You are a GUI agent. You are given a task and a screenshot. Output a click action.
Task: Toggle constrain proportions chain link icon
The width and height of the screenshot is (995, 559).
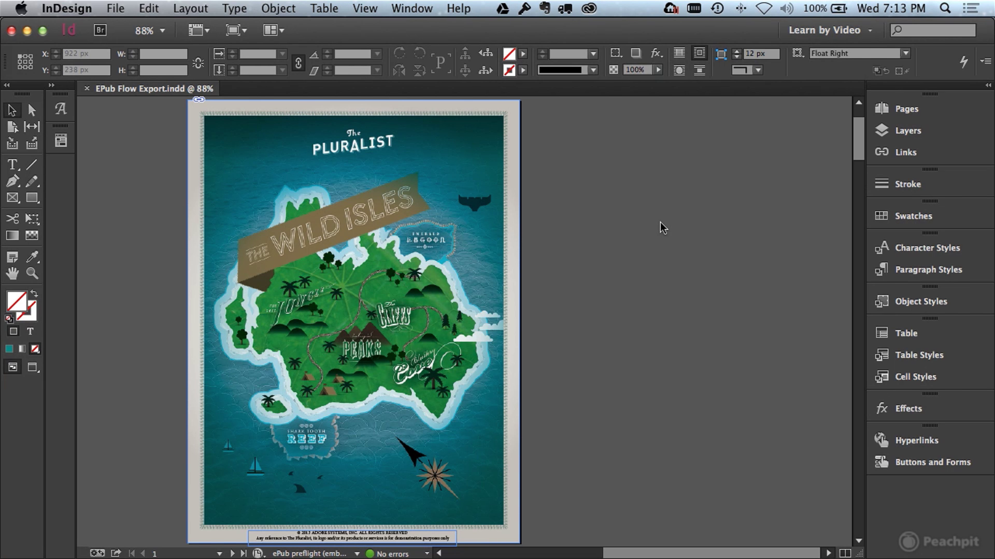pyautogui.click(x=298, y=63)
